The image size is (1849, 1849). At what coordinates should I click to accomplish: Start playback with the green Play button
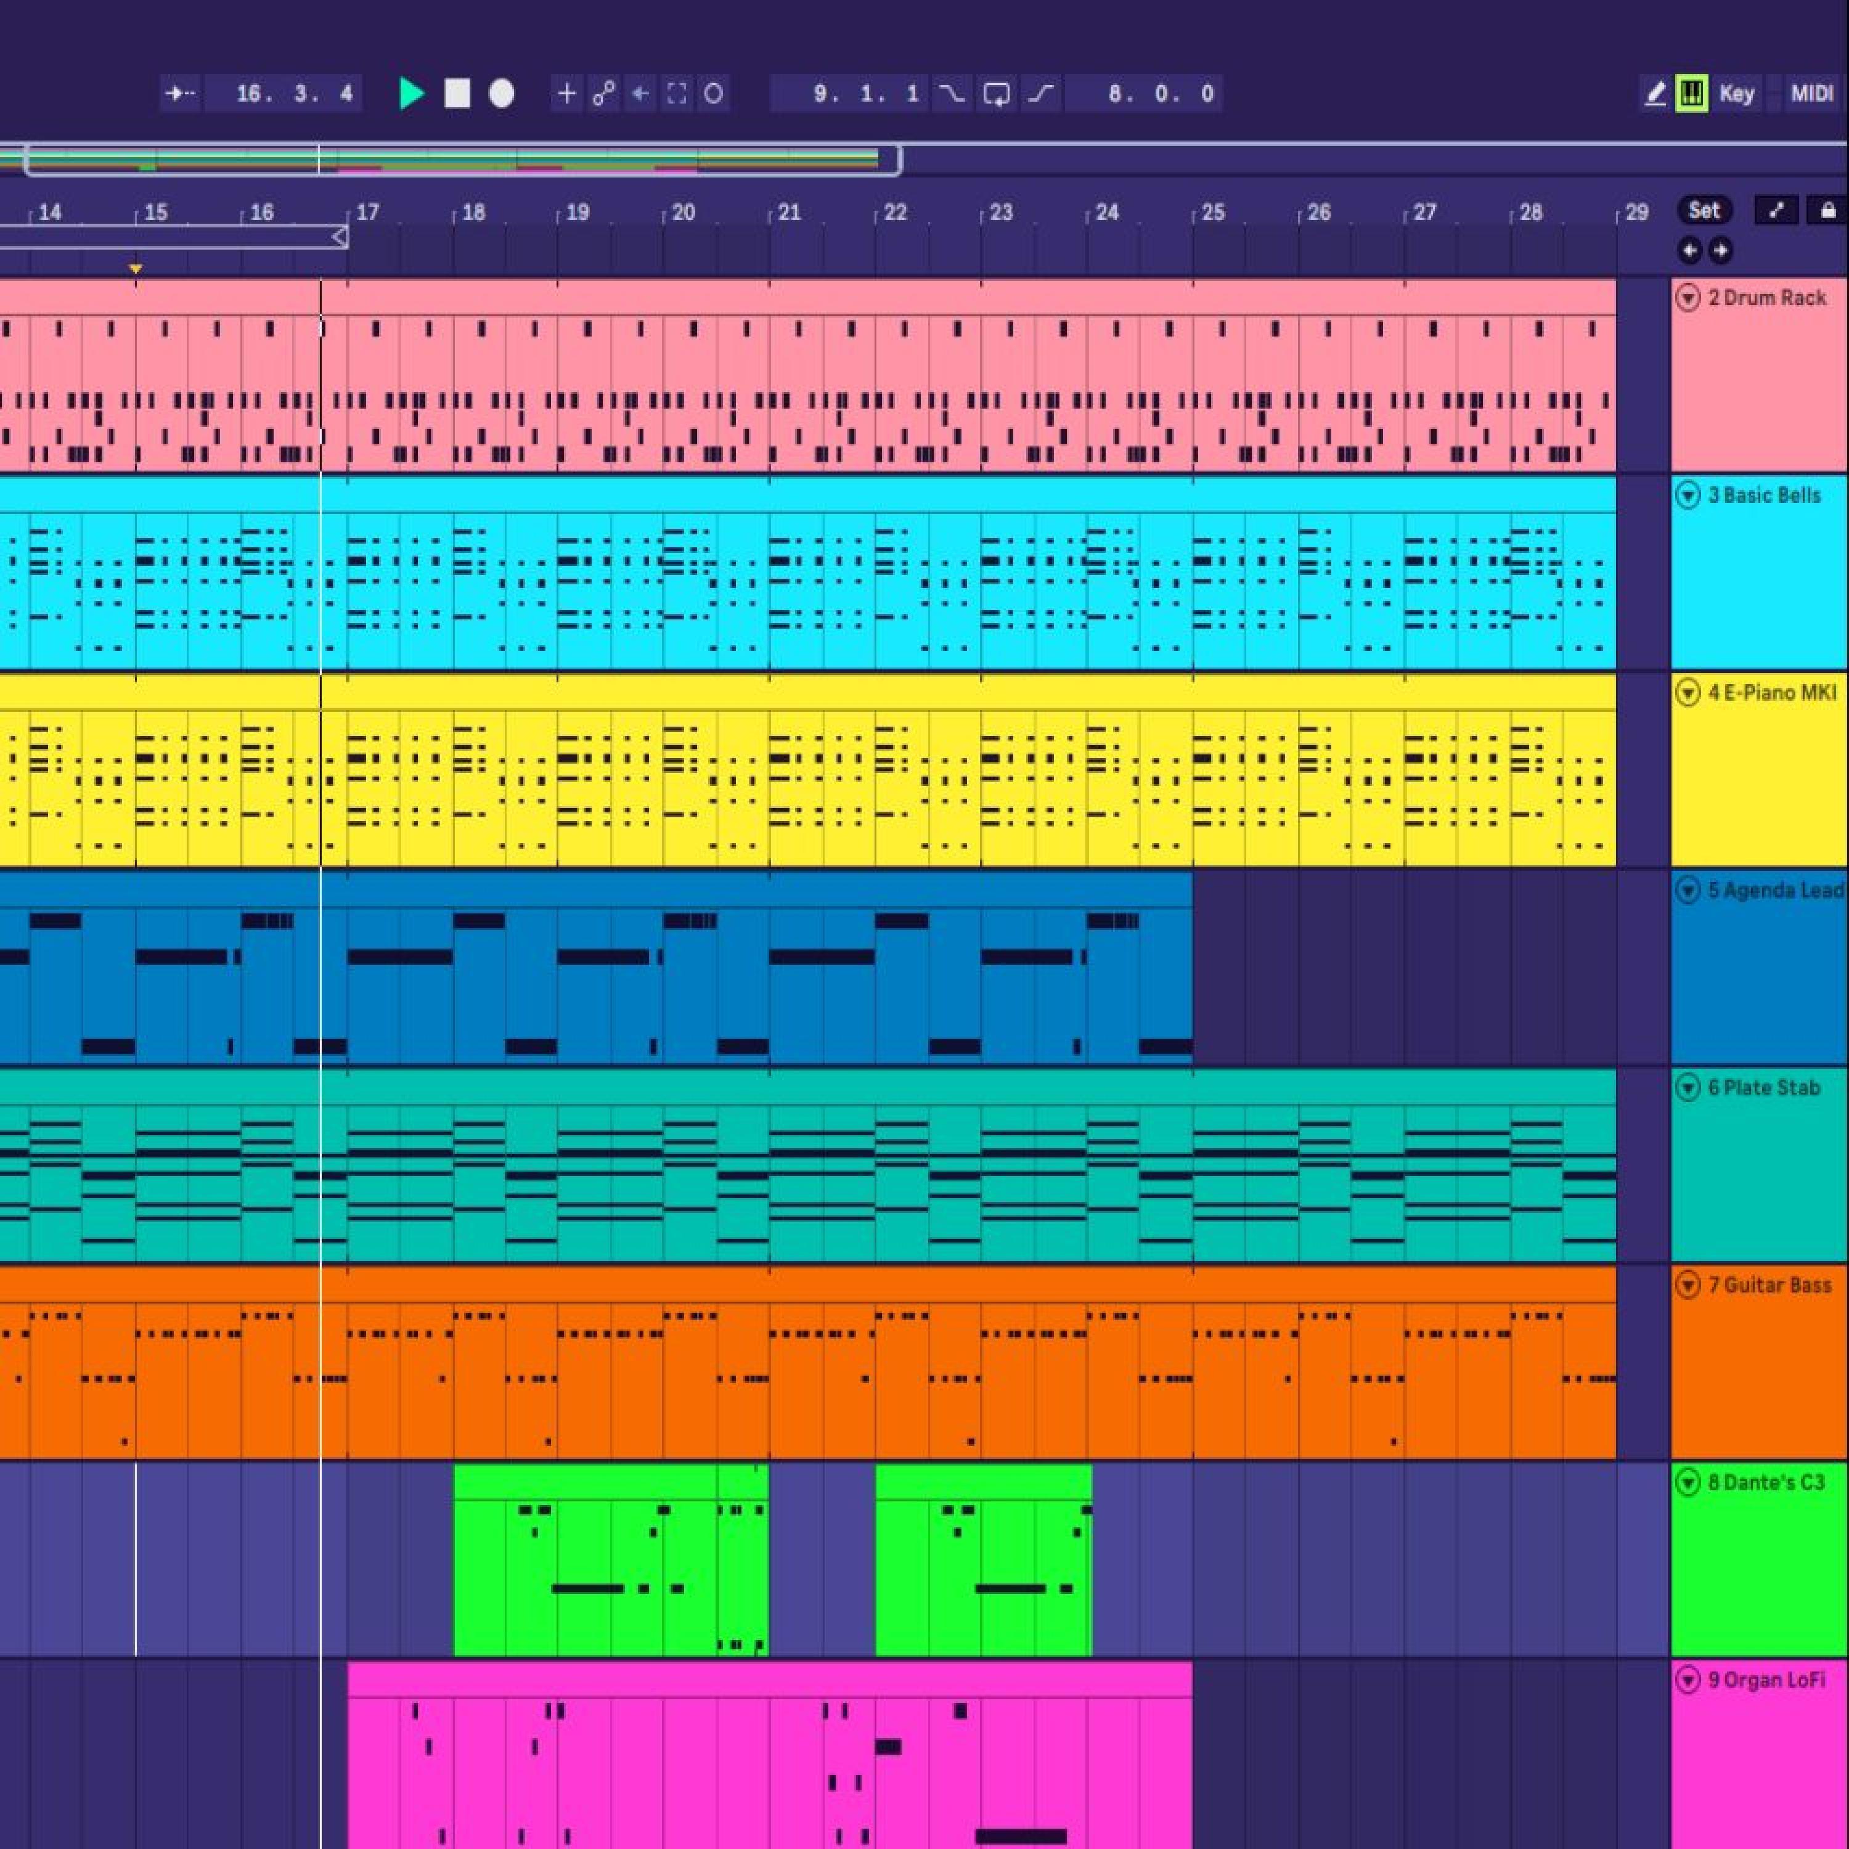(x=412, y=93)
